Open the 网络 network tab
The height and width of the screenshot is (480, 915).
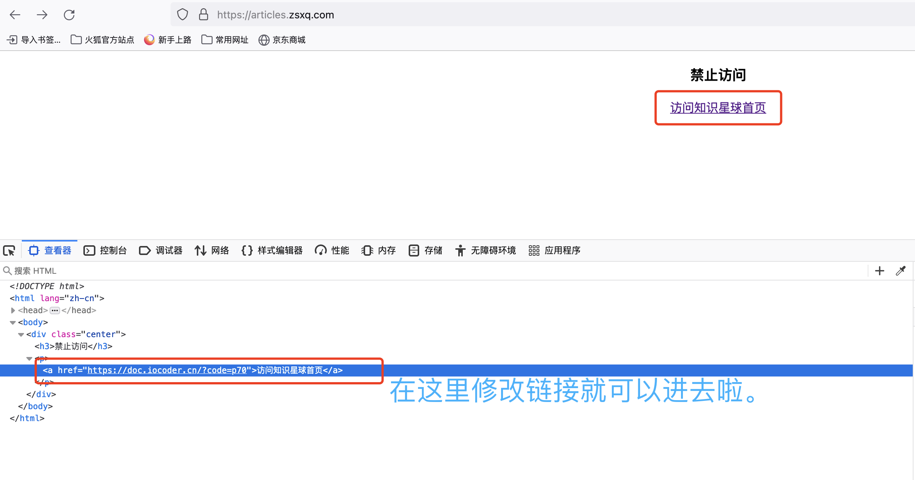(212, 250)
